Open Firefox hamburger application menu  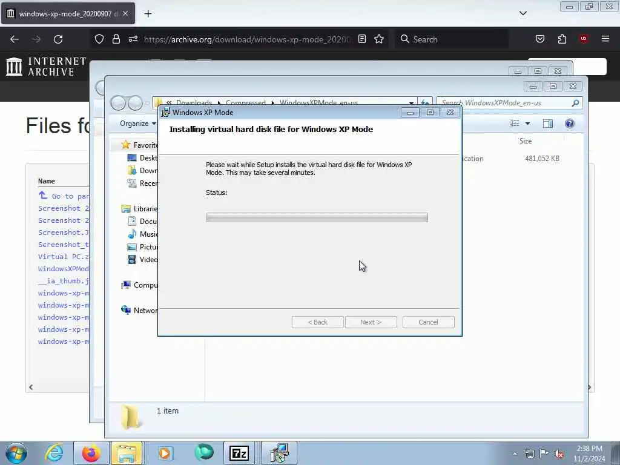(605, 39)
